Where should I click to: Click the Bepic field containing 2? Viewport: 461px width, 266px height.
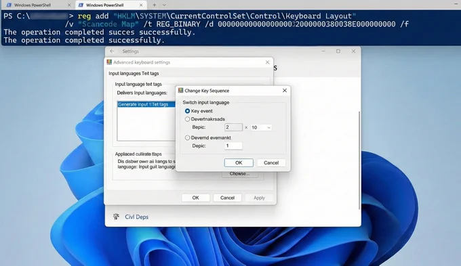coord(233,127)
